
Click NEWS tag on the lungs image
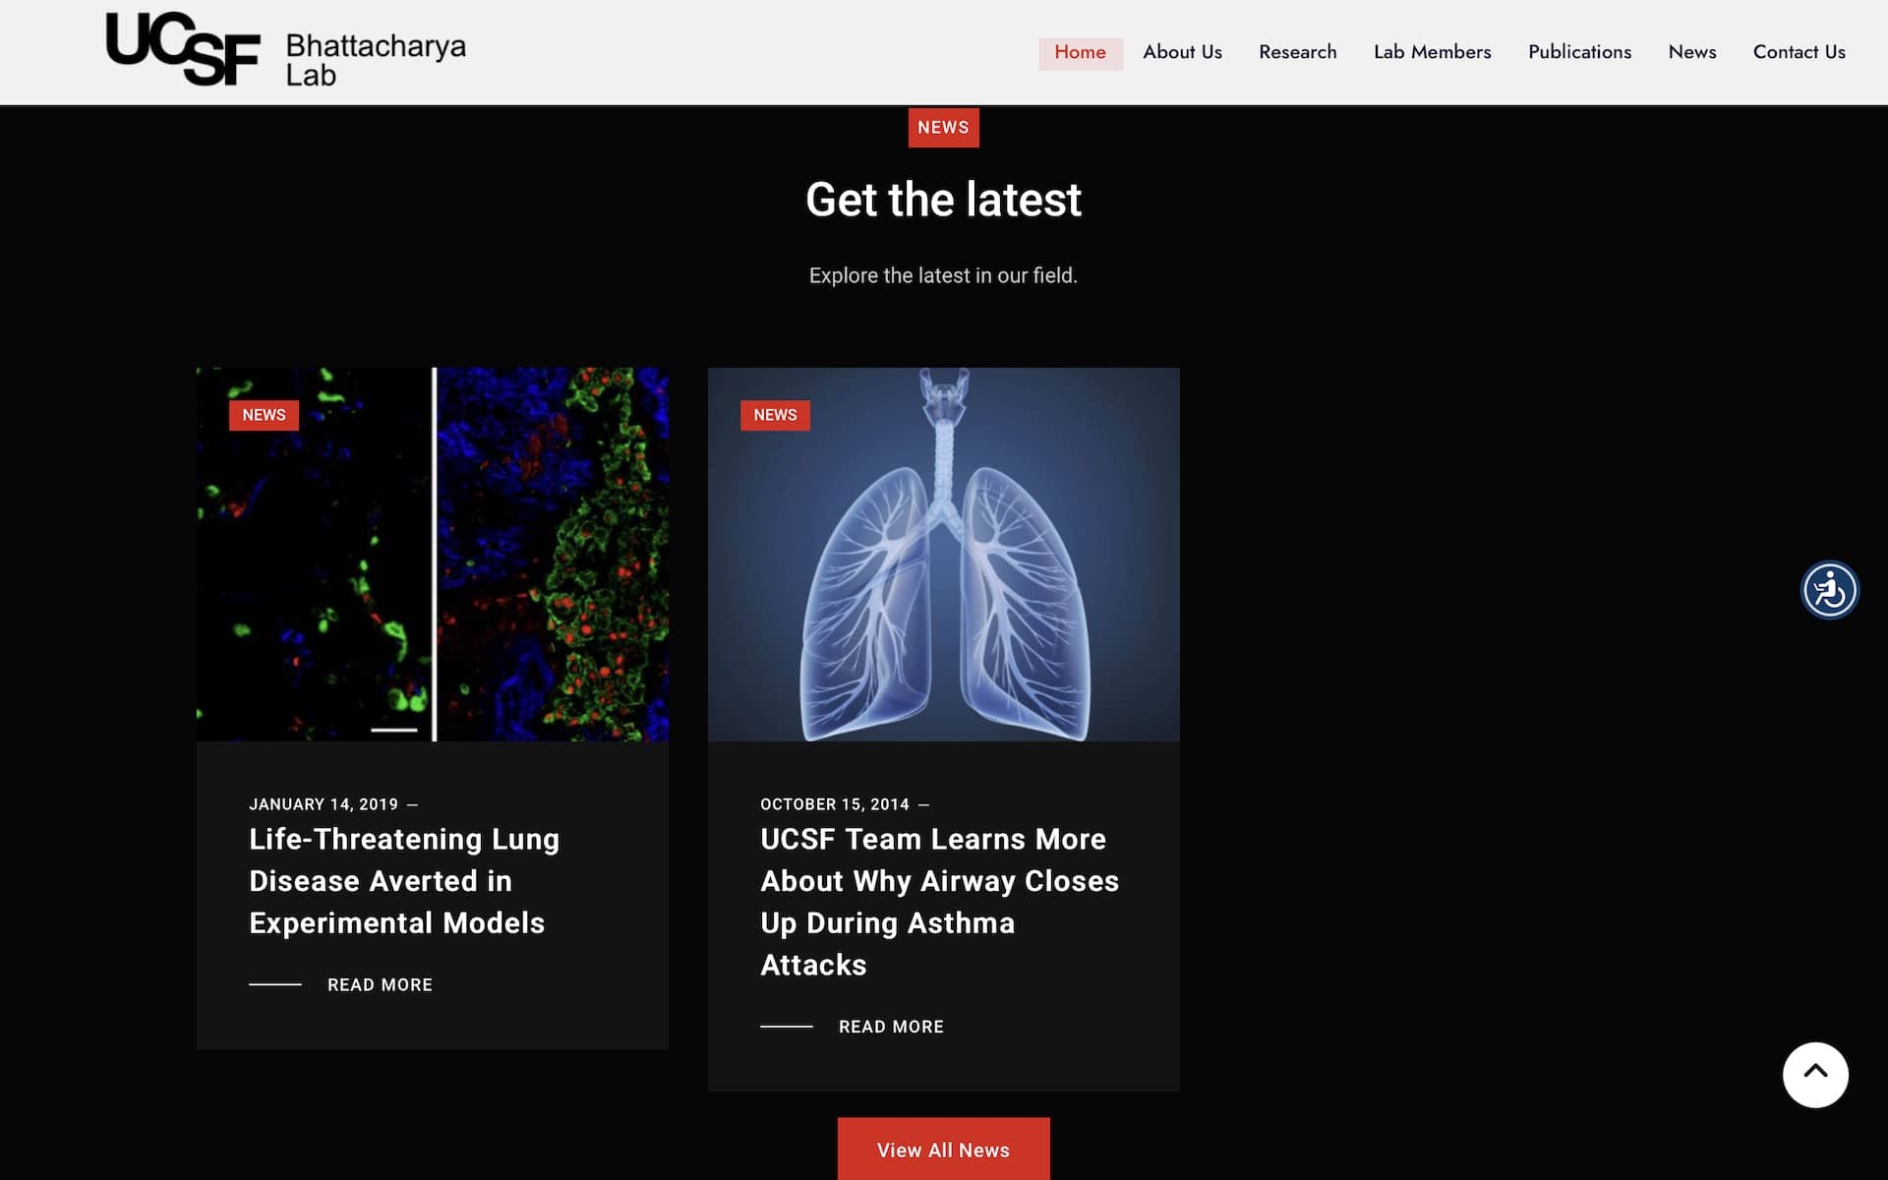(775, 415)
